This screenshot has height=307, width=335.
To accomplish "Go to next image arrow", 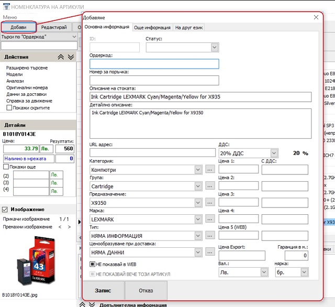I will (x=69, y=227).
